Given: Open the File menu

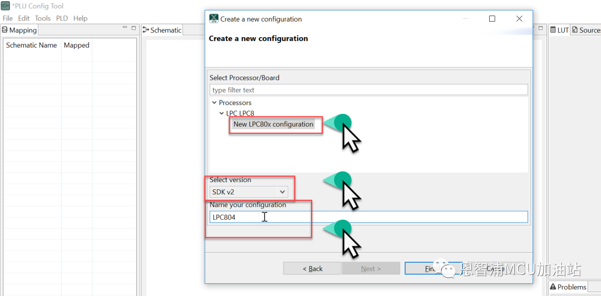Looking at the screenshot, I should [x=8, y=18].
